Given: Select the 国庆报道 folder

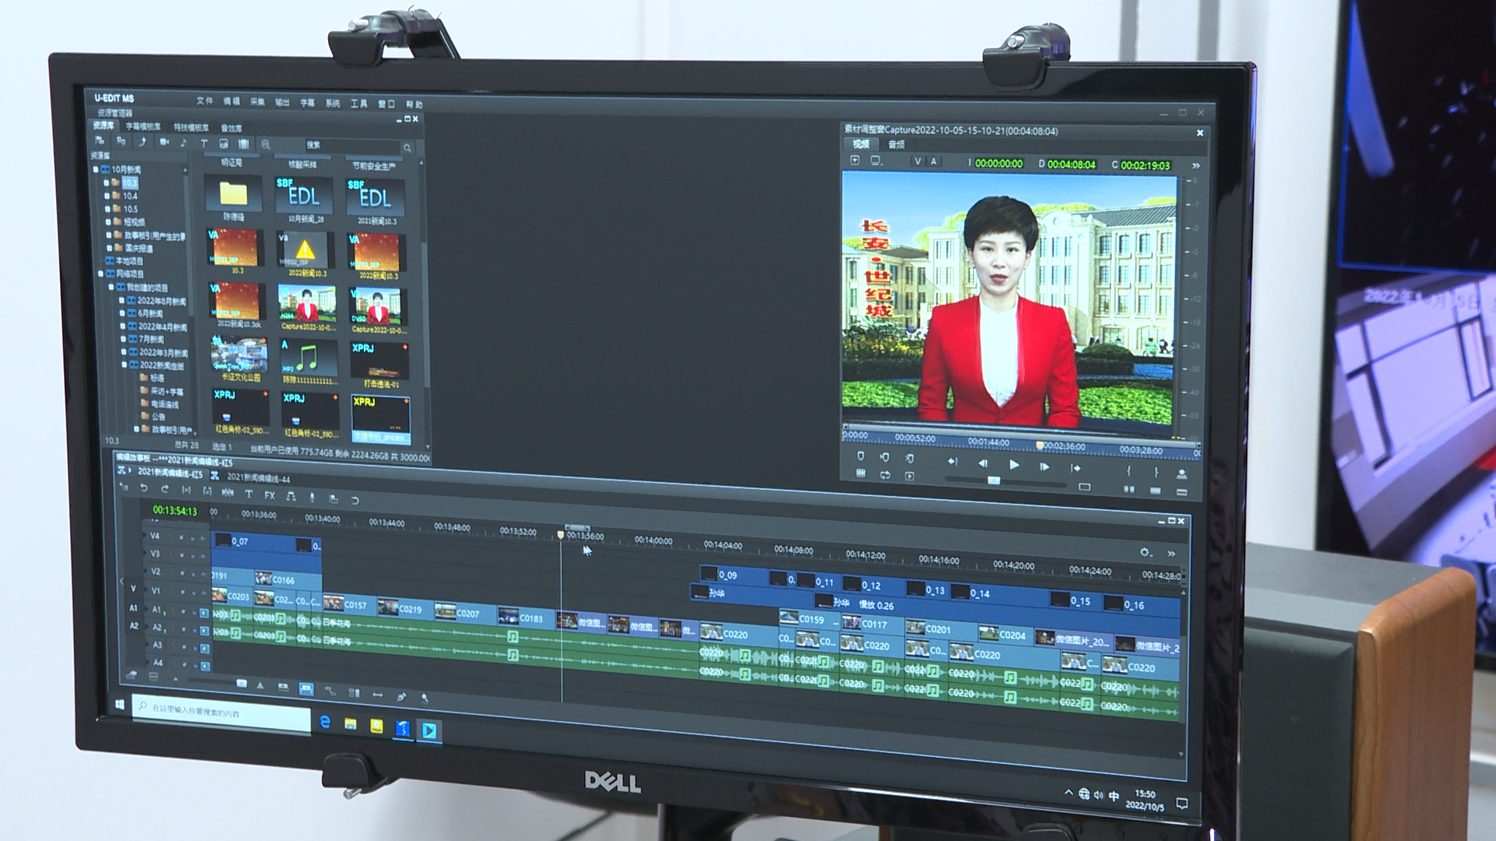Looking at the screenshot, I should [x=139, y=248].
